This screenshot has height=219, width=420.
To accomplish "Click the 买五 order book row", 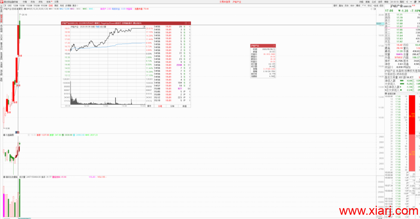I will [x=402, y=42].
